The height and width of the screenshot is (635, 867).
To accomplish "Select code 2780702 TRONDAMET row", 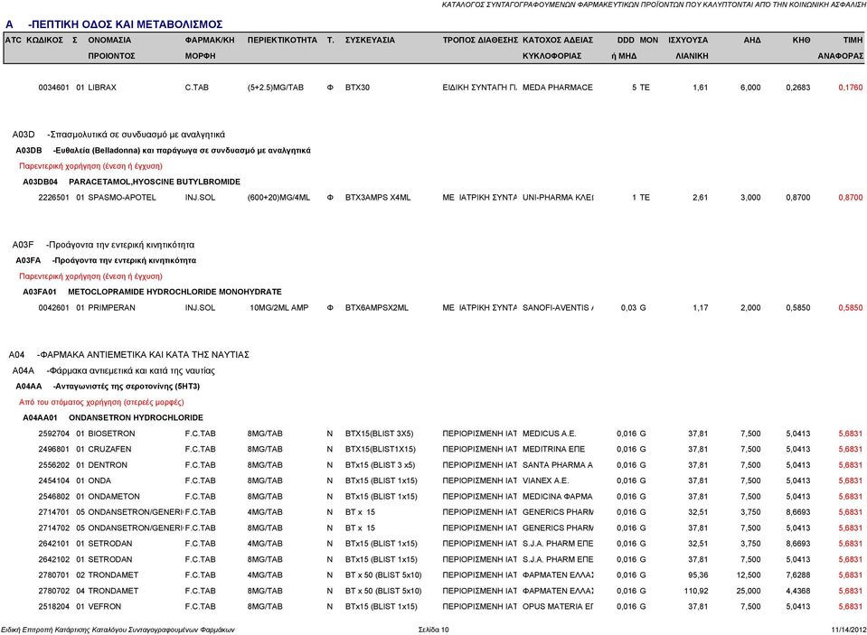I will click(x=53, y=592).
